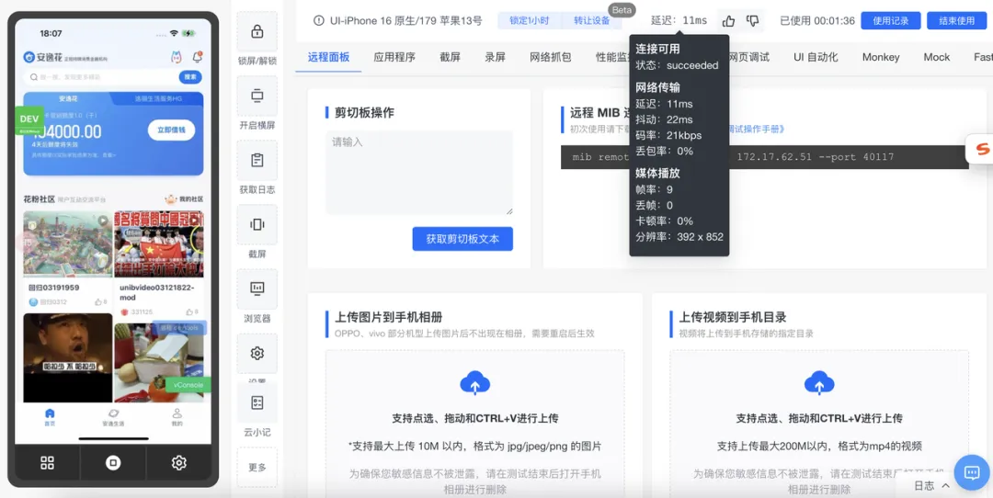Screen dimensions: 993x498
Task: Expand the 日志 log panel chevron
Action: pyautogui.click(x=946, y=485)
